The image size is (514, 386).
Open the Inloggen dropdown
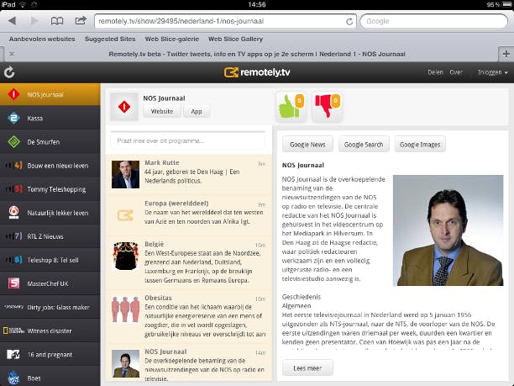click(493, 72)
